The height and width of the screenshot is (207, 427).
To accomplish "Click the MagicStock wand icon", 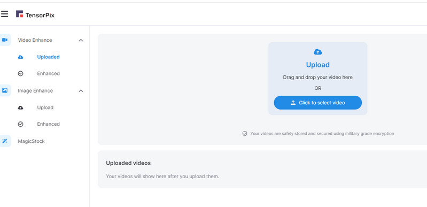I will click(x=5, y=141).
